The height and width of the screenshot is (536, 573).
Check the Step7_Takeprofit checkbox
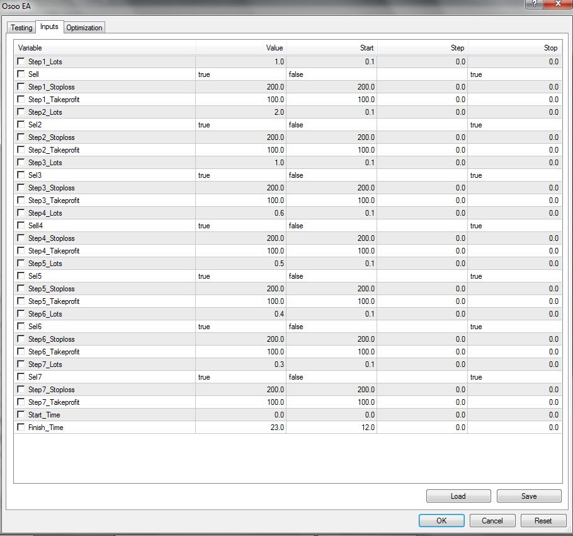21,402
